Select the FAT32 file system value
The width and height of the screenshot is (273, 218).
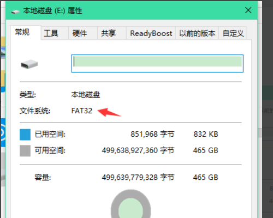click(82, 111)
